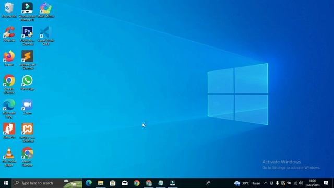Image resolution: width=334 pixels, height=188 pixels.
Task: Open the volume speaker tray icon
Action: click(301, 183)
